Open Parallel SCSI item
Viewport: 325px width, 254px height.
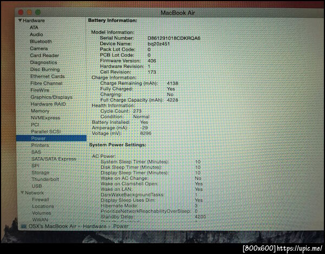click(46, 132)
